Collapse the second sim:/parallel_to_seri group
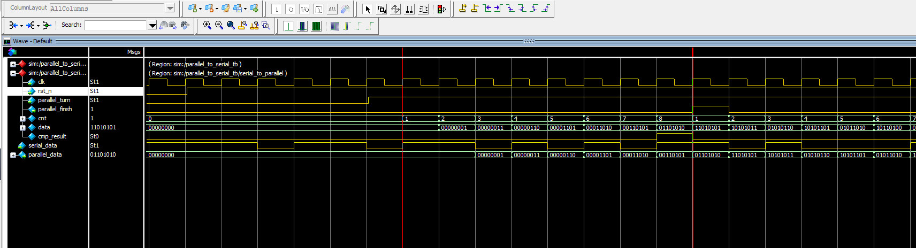The width and height of the screenshot is (916, 248). coord(13,73)
